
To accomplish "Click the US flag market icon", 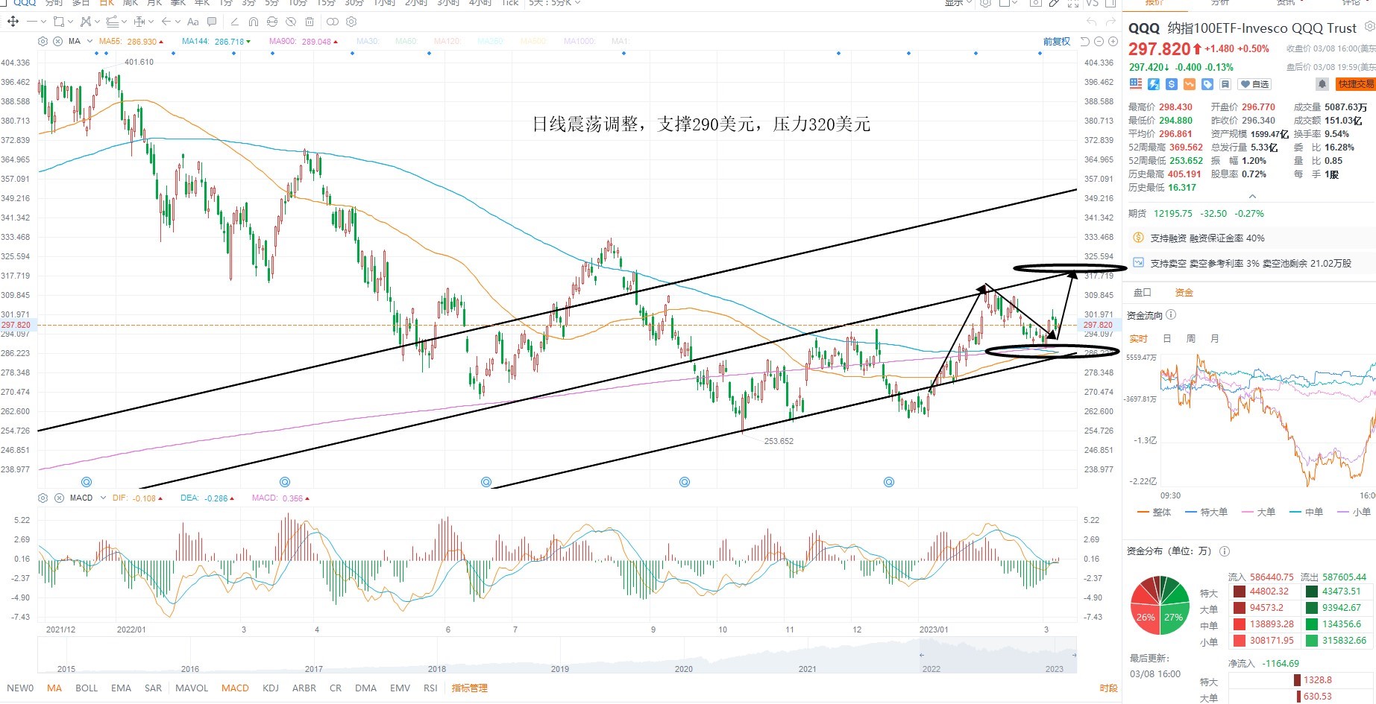I will [x=1136, y=84].
